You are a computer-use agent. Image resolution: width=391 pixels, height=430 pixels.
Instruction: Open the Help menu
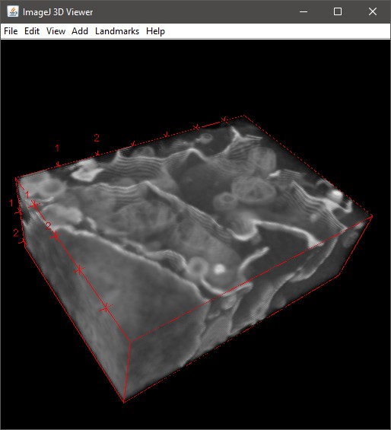click(155, 31)
